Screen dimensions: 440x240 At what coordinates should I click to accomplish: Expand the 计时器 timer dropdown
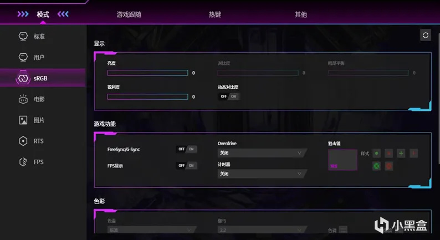(262, 173)
